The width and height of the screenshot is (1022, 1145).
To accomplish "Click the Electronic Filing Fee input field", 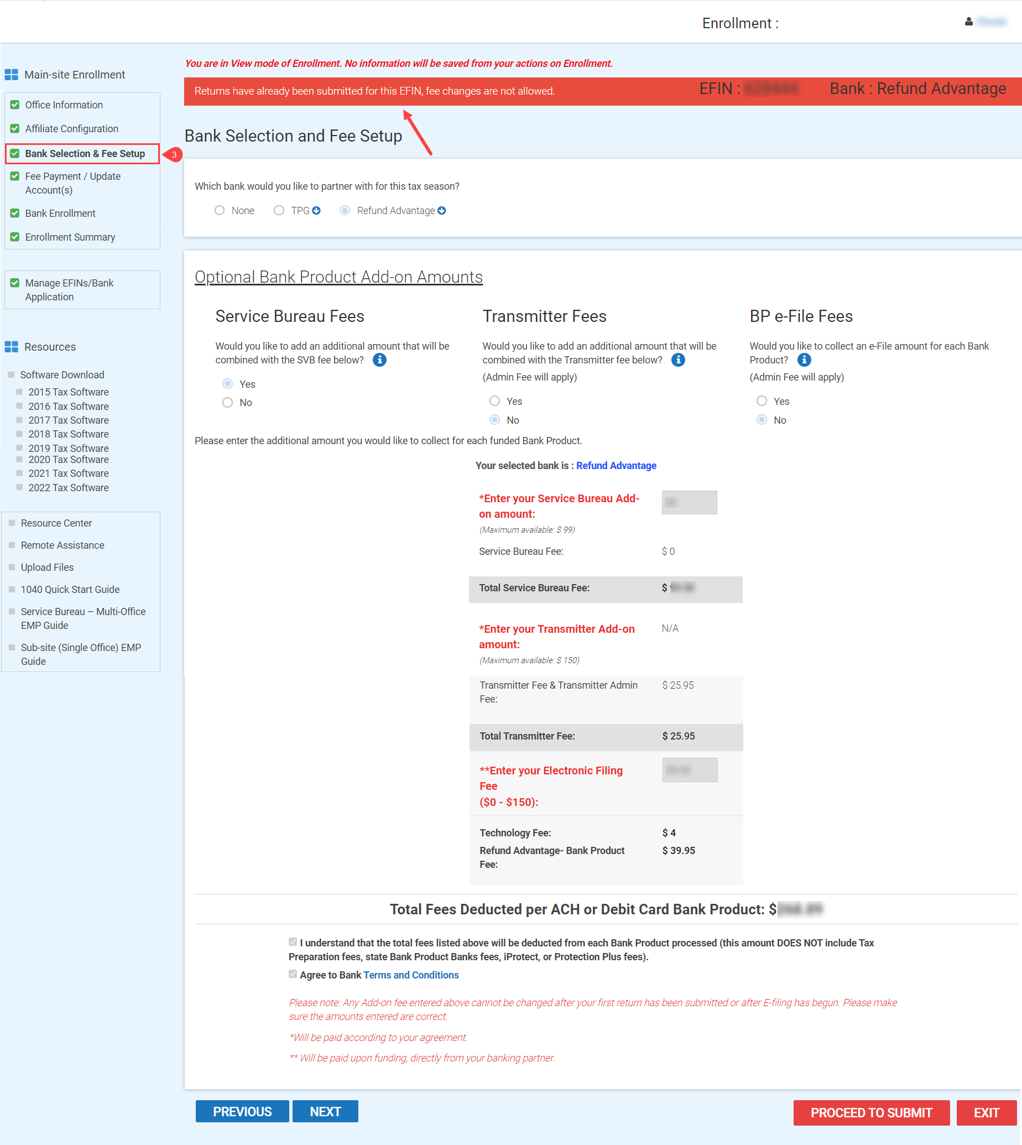I will coord(689,770).
